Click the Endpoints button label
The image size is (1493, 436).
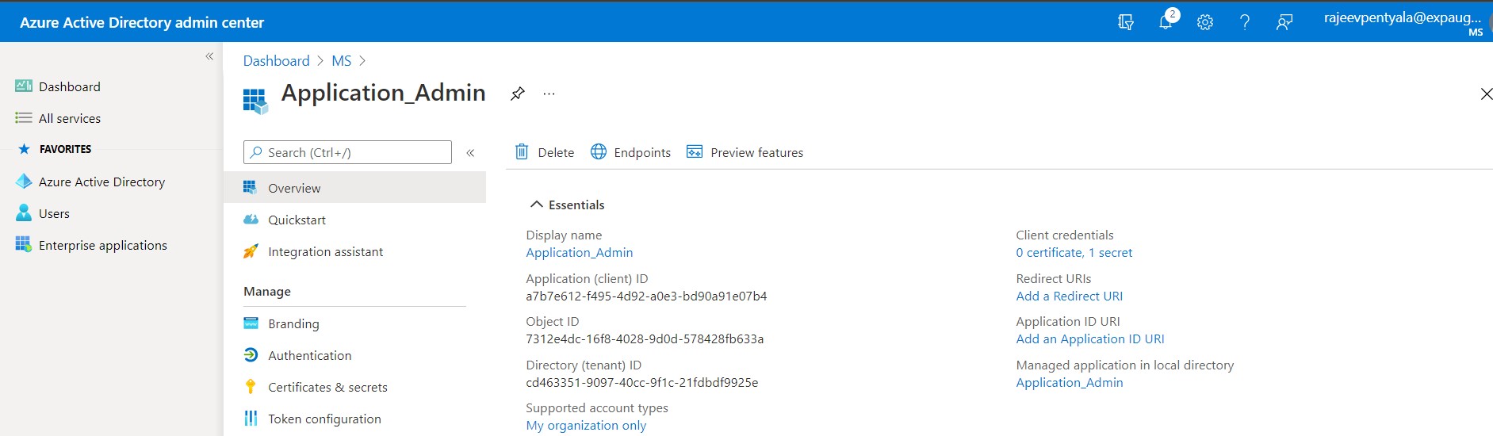[x=642, y=152]
